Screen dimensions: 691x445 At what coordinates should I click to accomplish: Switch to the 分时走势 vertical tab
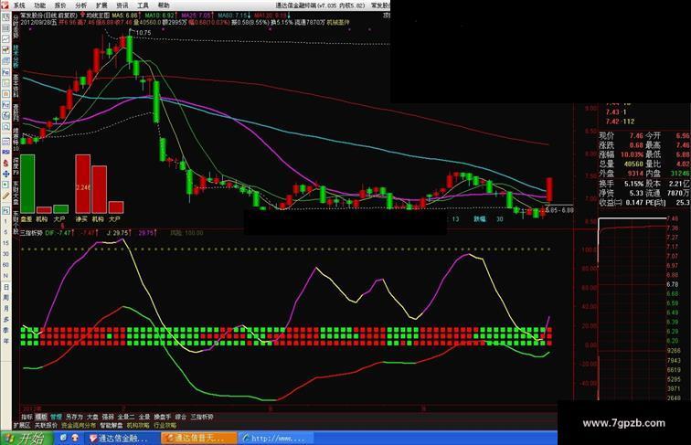(16, 26)
